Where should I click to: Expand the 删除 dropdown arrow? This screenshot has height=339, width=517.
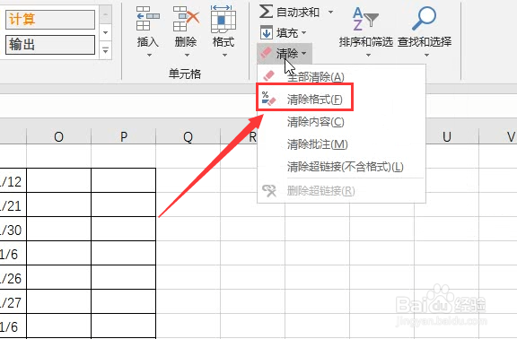pos(187,56)
